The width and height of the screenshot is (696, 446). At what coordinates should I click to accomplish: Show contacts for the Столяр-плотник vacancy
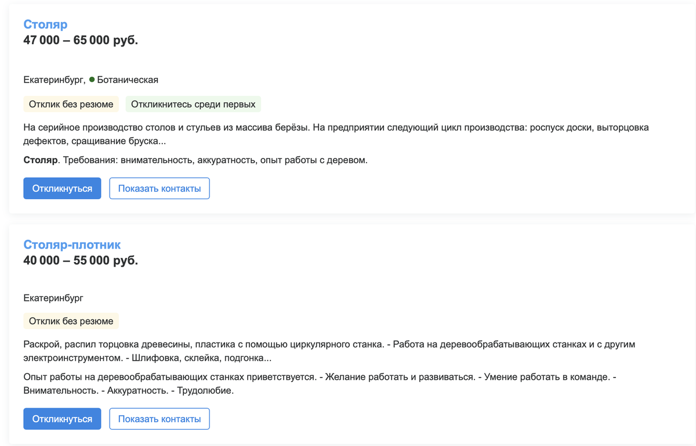click(x=159, y=418)
